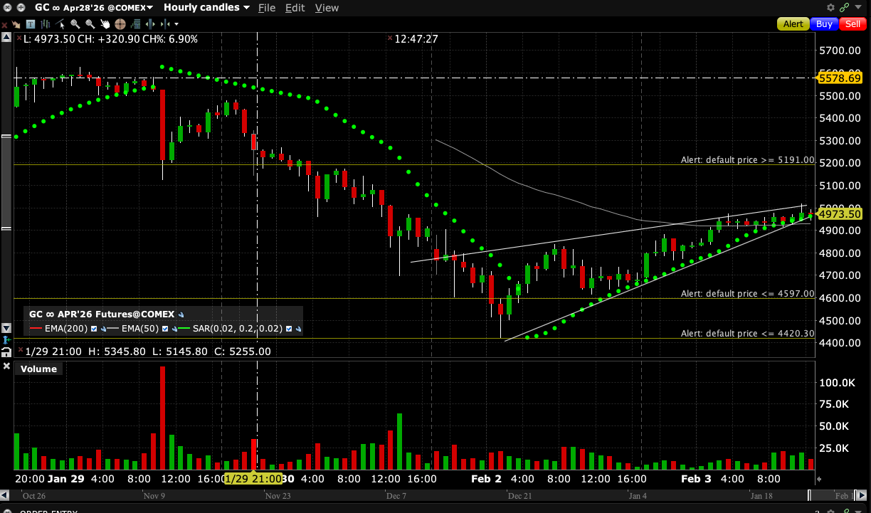Toggle the EMA(50) checkbox
Image resolution: width=871 pixels, height=513 pixels.
point(165,329)
